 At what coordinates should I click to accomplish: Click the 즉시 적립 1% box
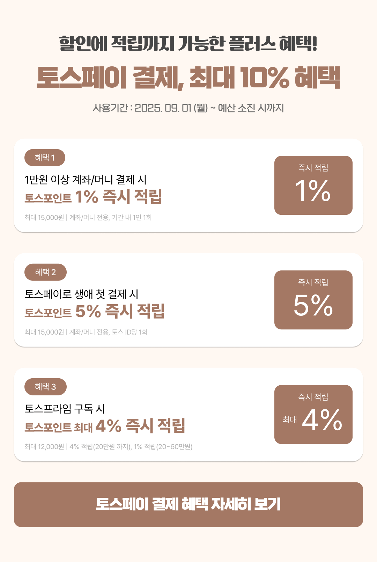[313, 185]
